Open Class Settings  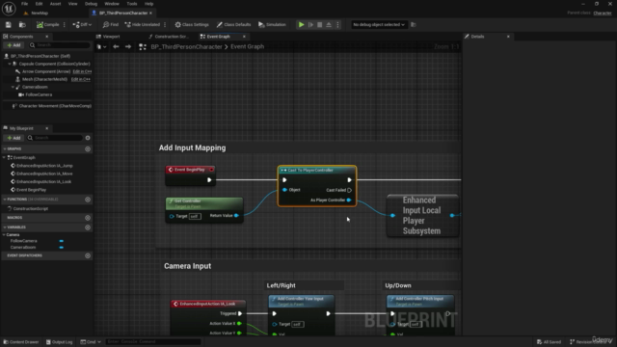[x=192, y=25]
